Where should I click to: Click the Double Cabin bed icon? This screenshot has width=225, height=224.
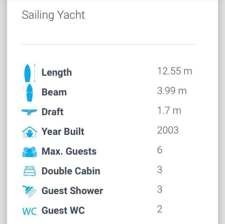coord(30,171)
